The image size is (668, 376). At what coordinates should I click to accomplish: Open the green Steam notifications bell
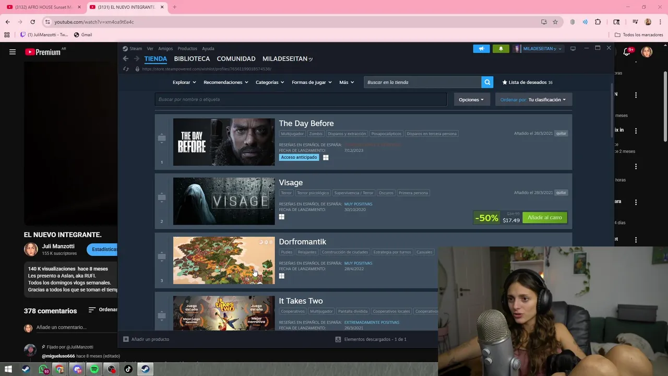click(500, 49)
